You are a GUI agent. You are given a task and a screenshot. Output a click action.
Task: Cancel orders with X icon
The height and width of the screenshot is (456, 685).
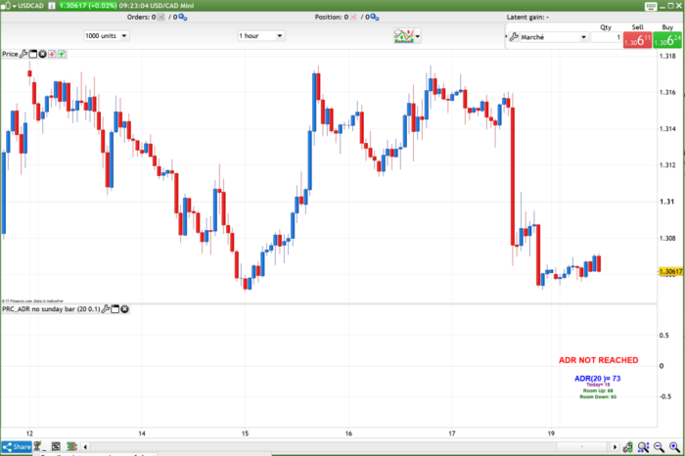[x=161, y=17]
